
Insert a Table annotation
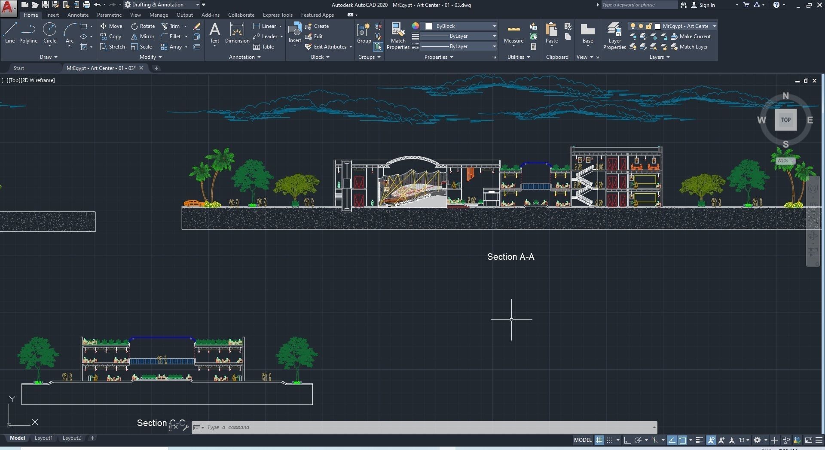263,47
